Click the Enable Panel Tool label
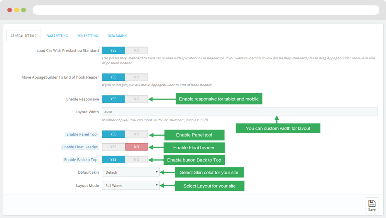The width and height of the screenshot is (386, 218). pos(82,134)
